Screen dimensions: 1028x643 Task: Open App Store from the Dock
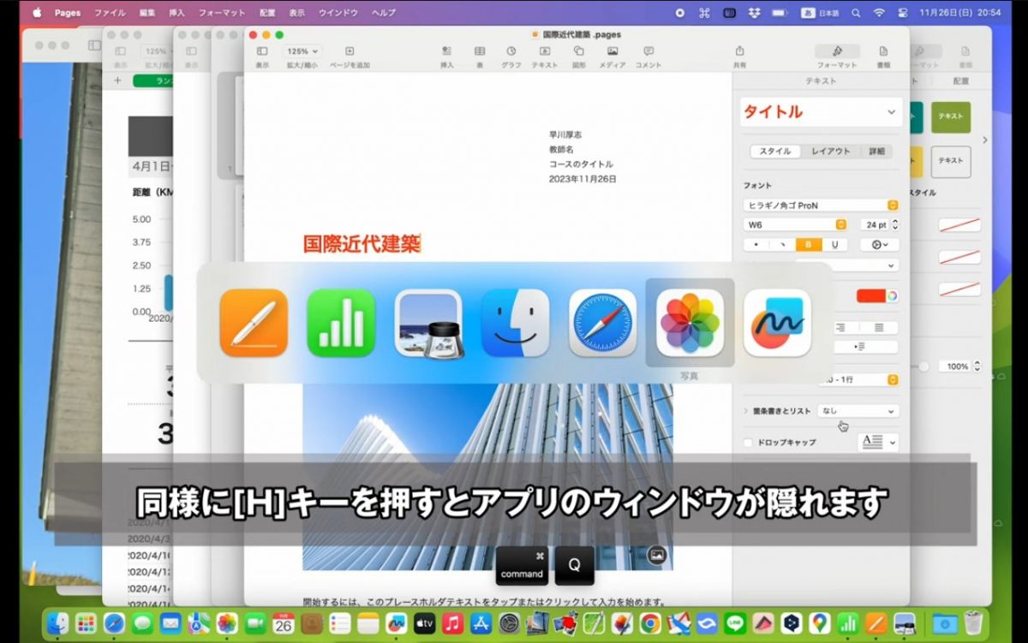[x=481, y=623]
